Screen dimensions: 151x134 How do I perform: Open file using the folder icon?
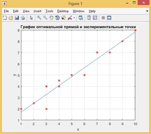point(11,18)
